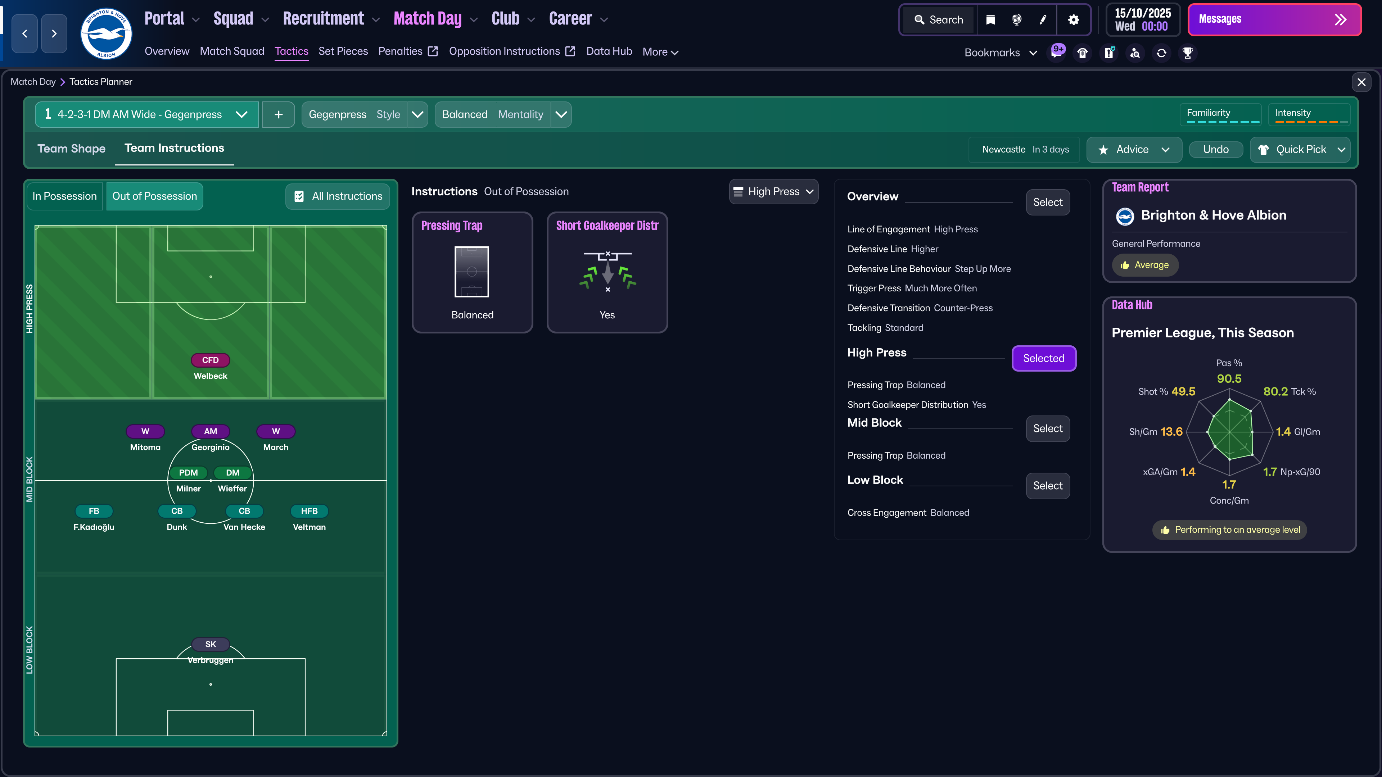The width and height of the screenshot is (1382, 777).
Task: Open the Match Day menu
Action: (428, 19)
